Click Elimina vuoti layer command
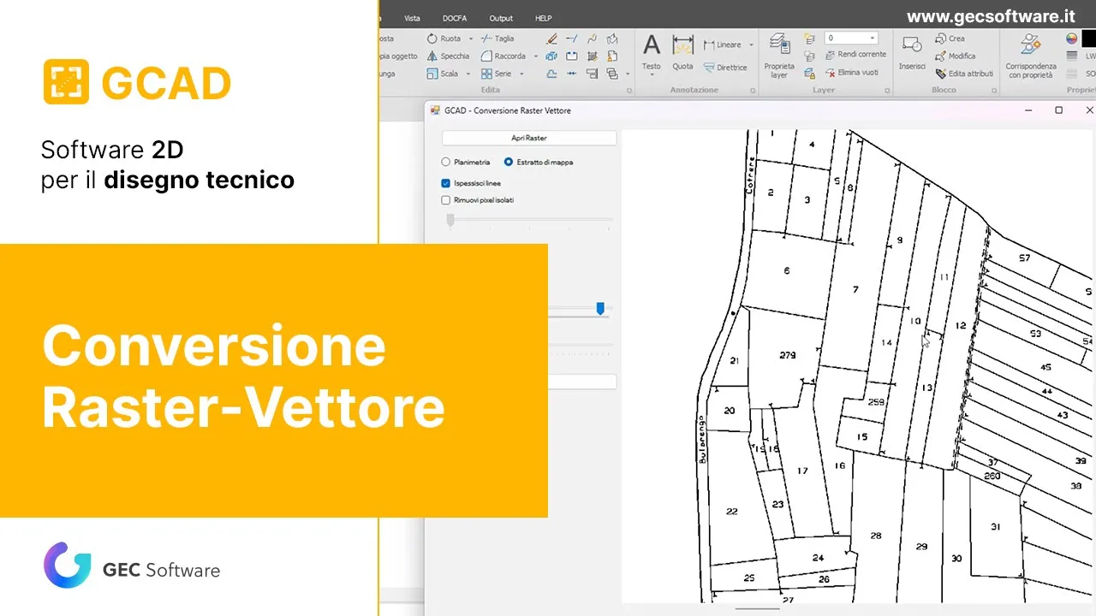Viewport: 1096px width, 616px height. coord(851,73)
